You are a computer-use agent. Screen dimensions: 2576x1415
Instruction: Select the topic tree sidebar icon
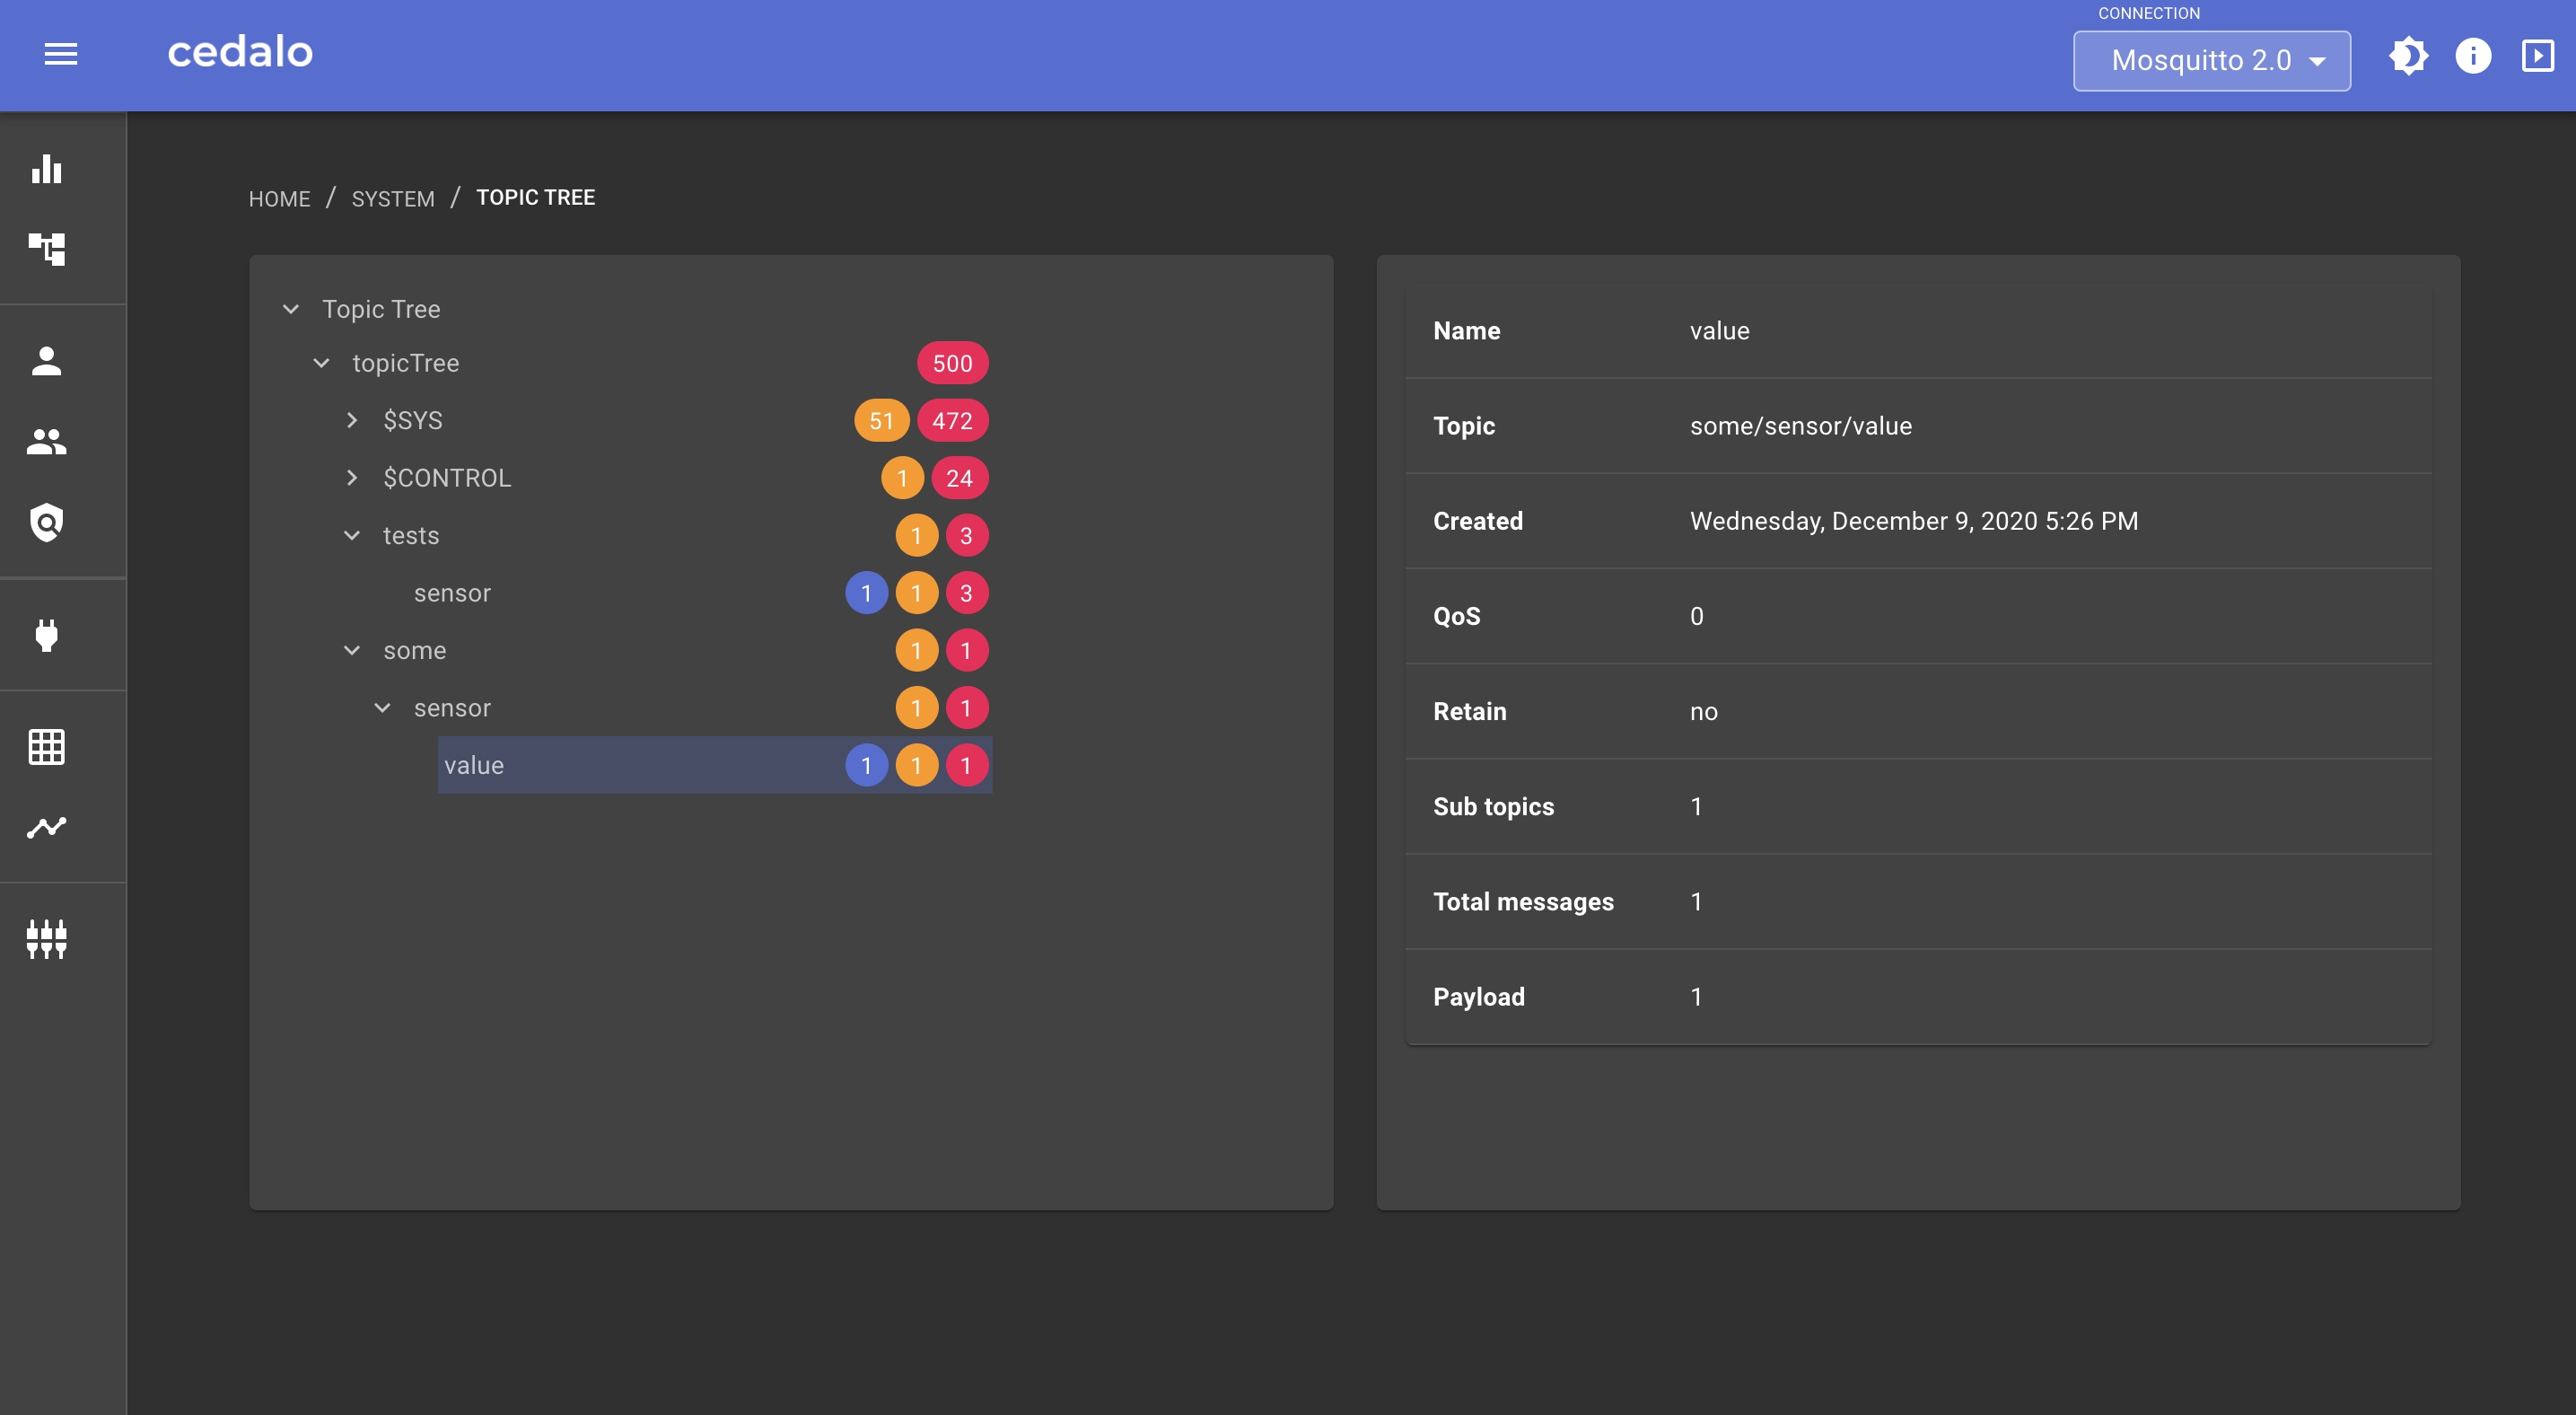pos(47,248)
